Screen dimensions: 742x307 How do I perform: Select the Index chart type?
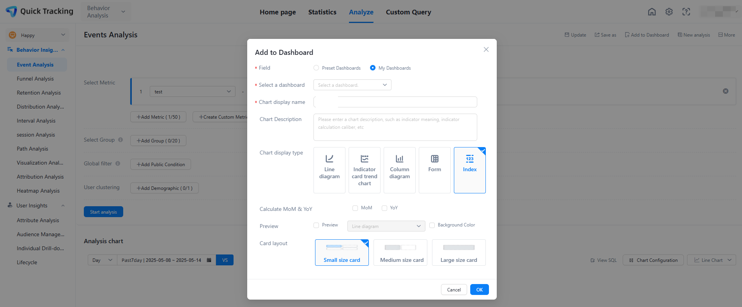[470, 170]
